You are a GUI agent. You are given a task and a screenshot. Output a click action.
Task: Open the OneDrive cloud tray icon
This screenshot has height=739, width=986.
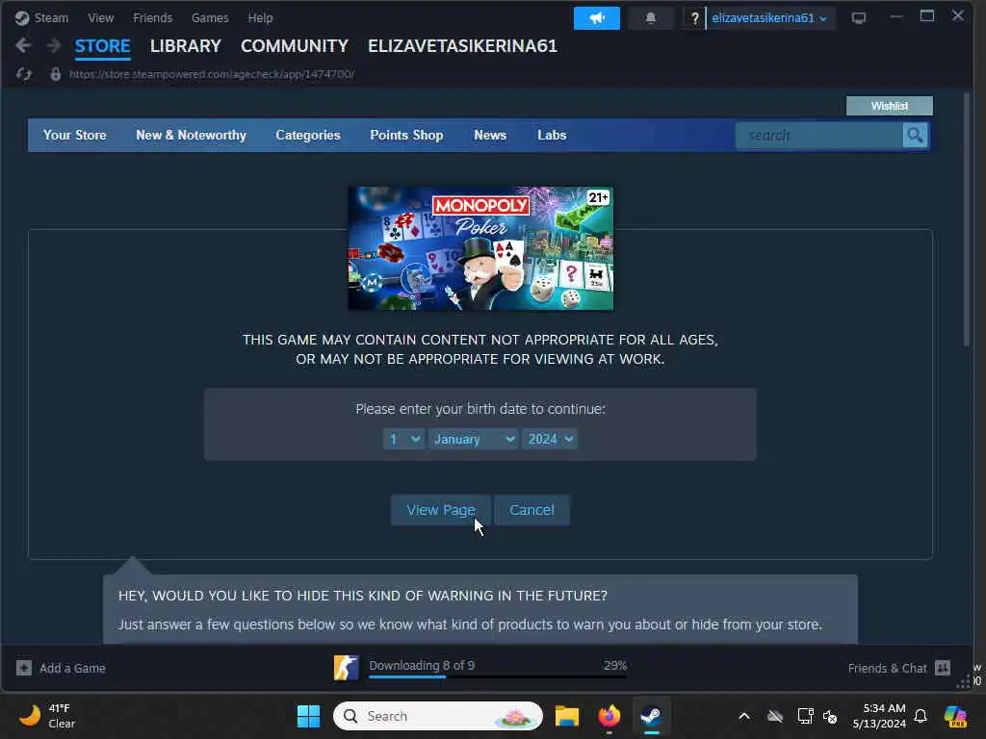click(x=775, y=716)
